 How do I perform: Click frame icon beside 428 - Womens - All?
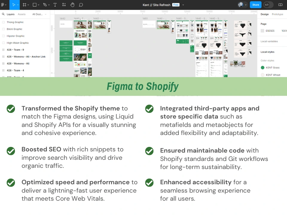[x=3, y=64]
